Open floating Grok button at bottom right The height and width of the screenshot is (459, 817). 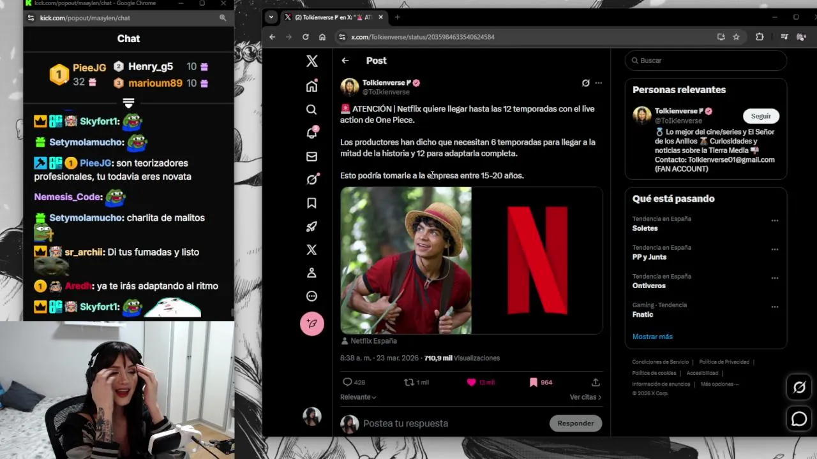[x=799, y=387]
